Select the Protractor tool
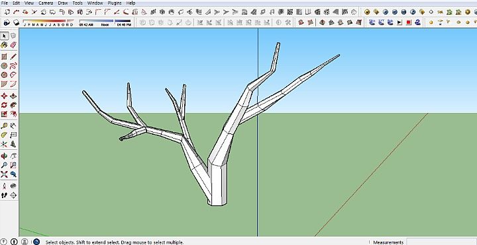 (4, 135)
